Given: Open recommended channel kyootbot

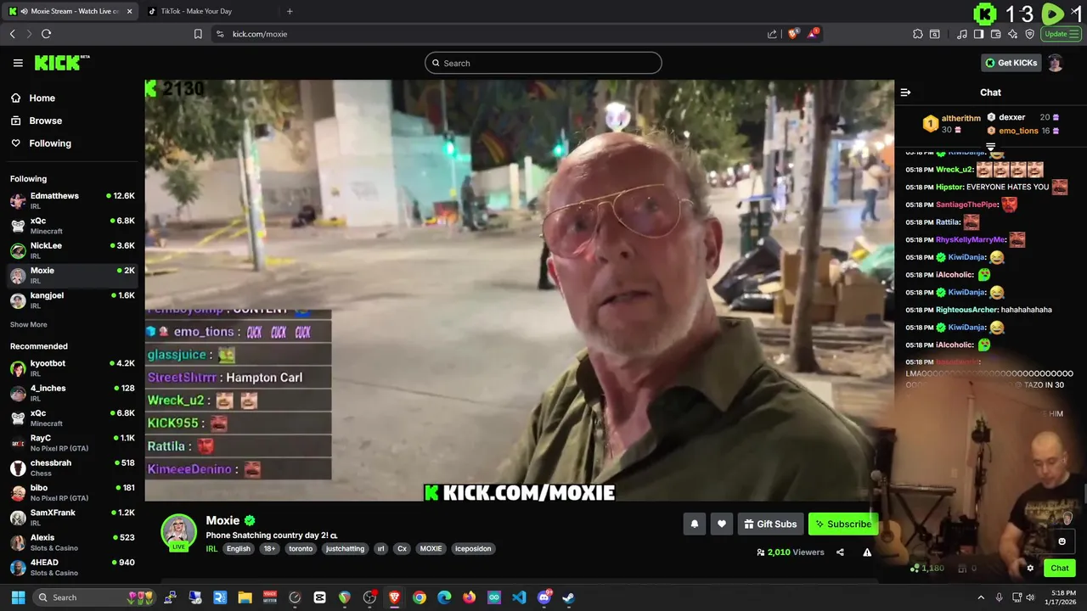Looking at the screenshot, I should [x=71, y=367].
